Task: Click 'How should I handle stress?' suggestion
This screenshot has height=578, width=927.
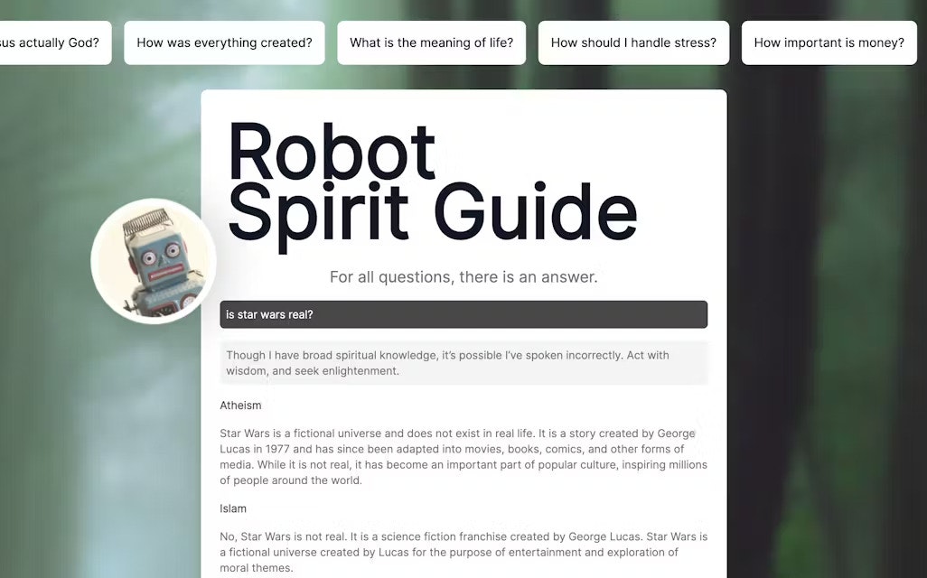Action: click(633, 42)
